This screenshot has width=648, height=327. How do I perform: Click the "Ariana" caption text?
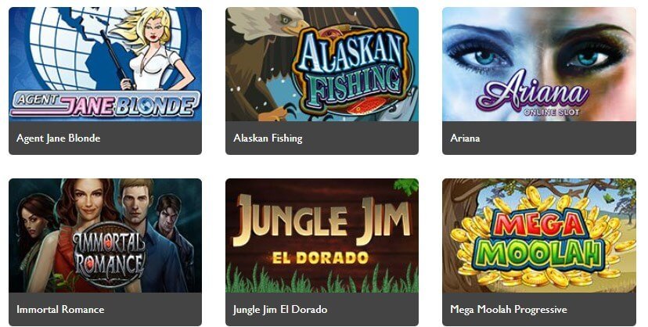[x=465, y=138]
